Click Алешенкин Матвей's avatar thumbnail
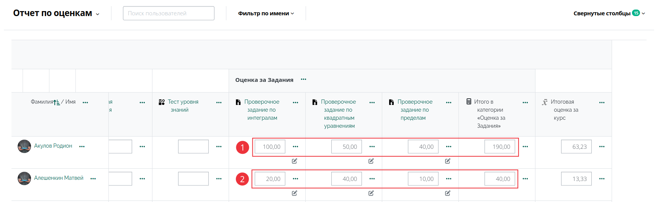The width and height of the screenshot is (658, 202). click(x=24, y=178)
